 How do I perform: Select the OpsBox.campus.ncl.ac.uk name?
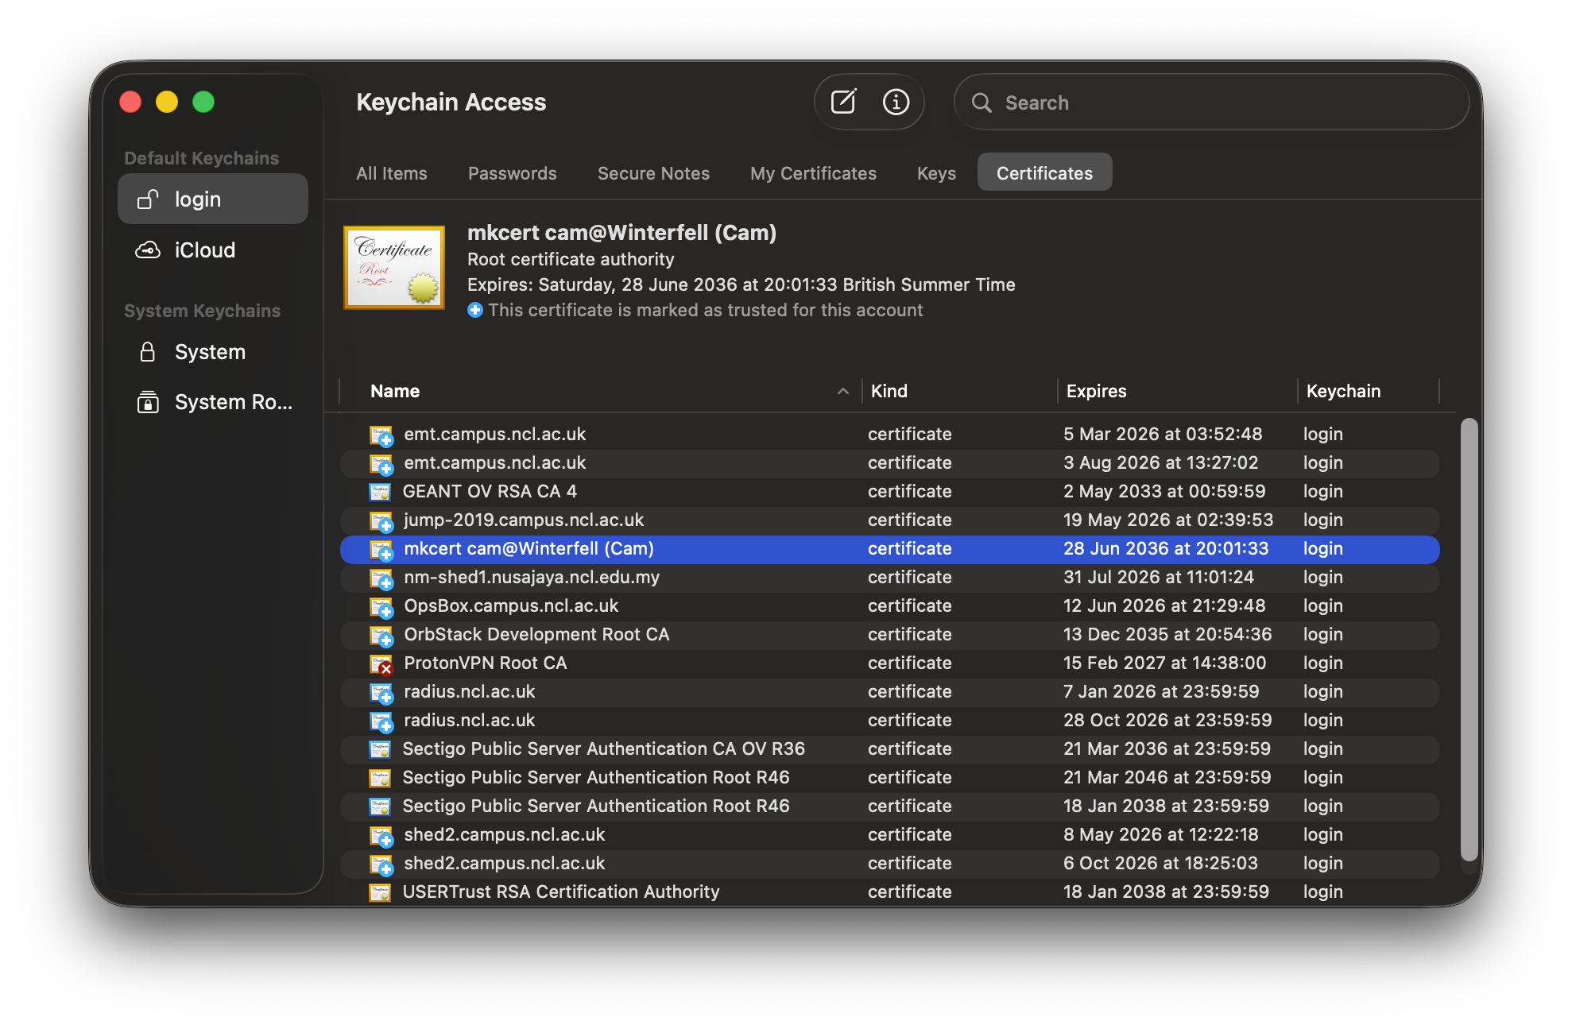coord(511,606)
